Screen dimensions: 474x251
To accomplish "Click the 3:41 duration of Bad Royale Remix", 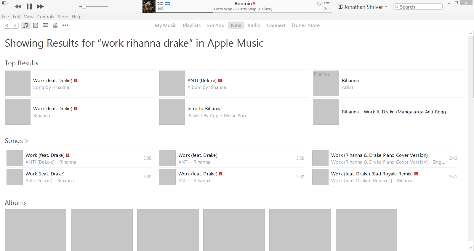I will point(453,177).
